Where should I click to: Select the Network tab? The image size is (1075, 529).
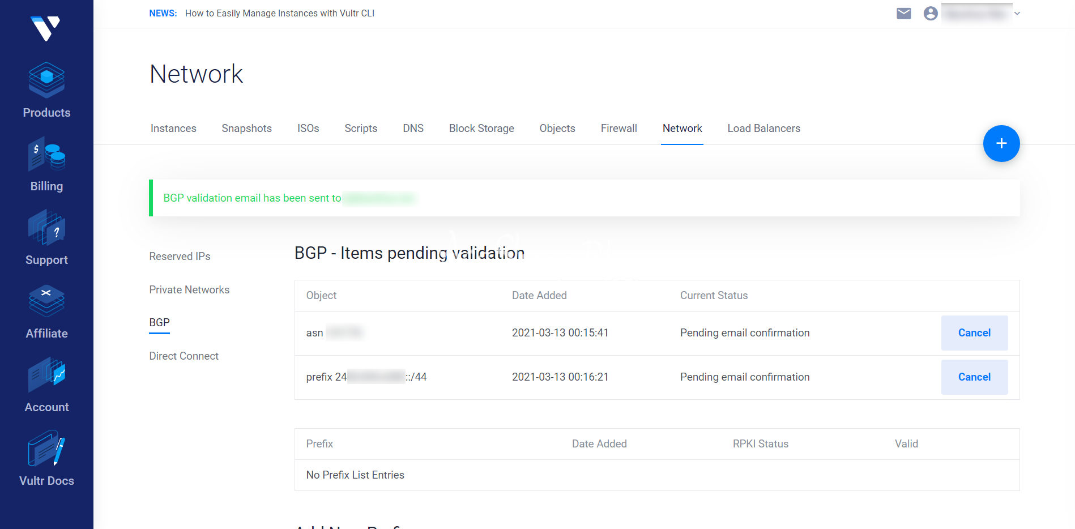tap(682, 129)
